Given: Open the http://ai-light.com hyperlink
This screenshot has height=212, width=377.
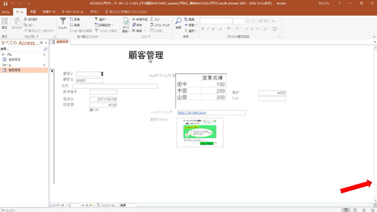Looking at the screenshot, I should pyautogui.click(x=191, y=112).
